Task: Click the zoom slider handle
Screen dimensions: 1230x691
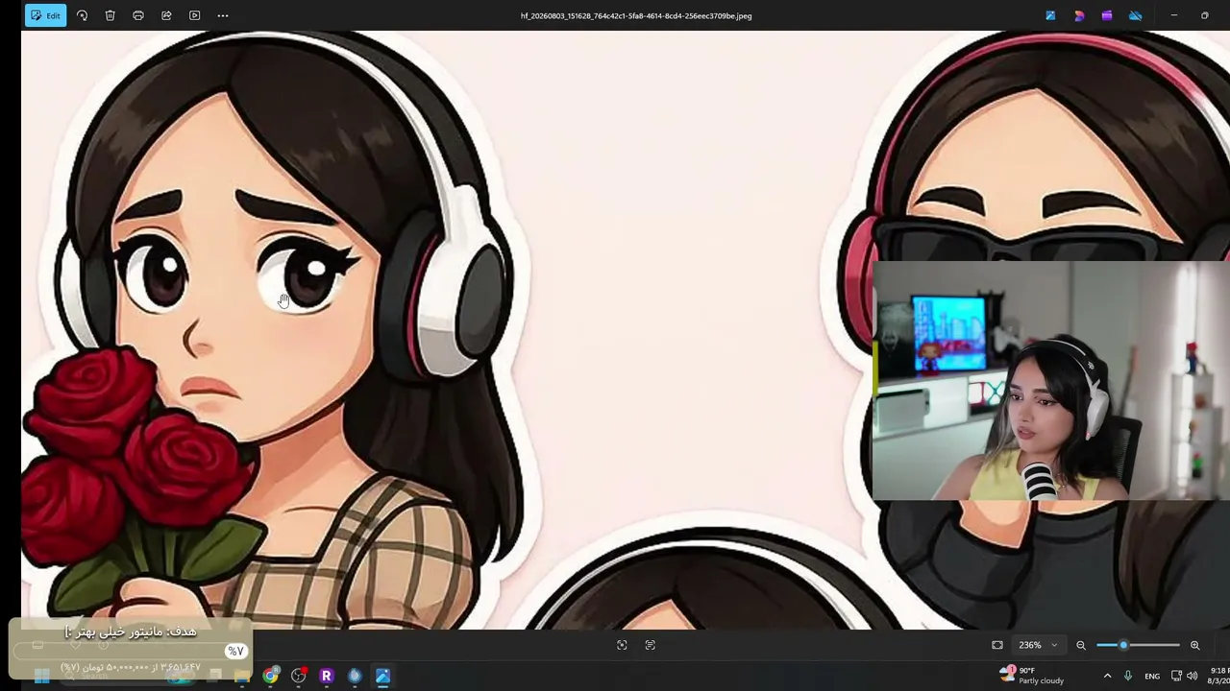Action: (1123, 645)
